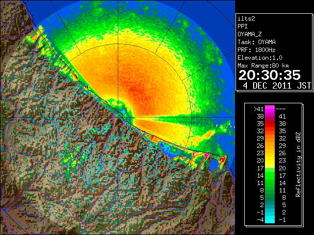Viewport: 314px width, 235px height.
Task: Click the timestamp '20:30:35'
Action: click(x=269, y=75)
